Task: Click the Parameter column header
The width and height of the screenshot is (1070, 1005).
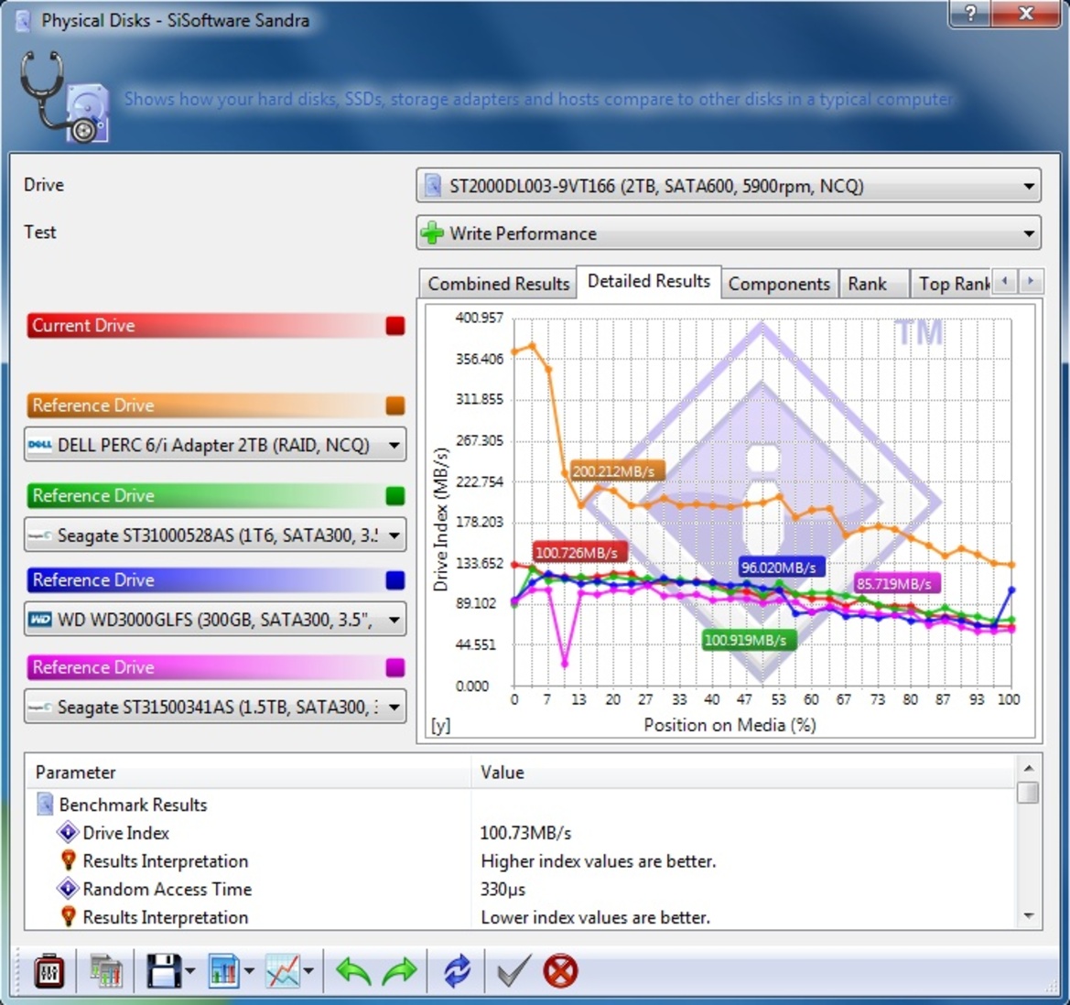Action: (x=248, y=773)
